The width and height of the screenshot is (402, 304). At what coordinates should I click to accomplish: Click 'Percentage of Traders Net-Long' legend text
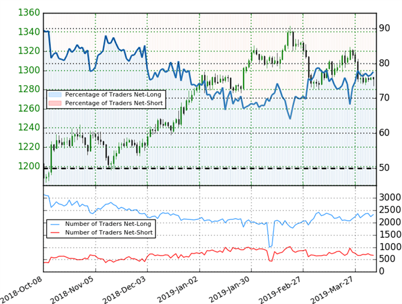click(x=113, y=95)
